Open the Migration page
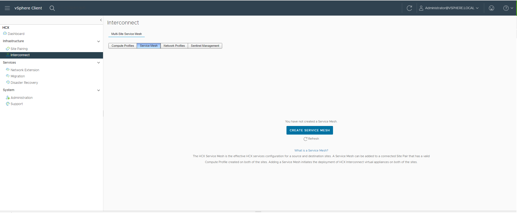The image size is (517, 213). (18, 76)
